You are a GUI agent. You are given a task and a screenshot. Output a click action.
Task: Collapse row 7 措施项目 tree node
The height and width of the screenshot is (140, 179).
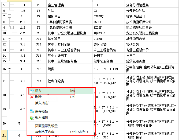(x=10, y=16)
